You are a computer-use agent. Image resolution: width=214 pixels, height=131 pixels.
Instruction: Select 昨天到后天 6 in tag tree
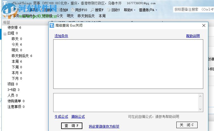(22, 56)
